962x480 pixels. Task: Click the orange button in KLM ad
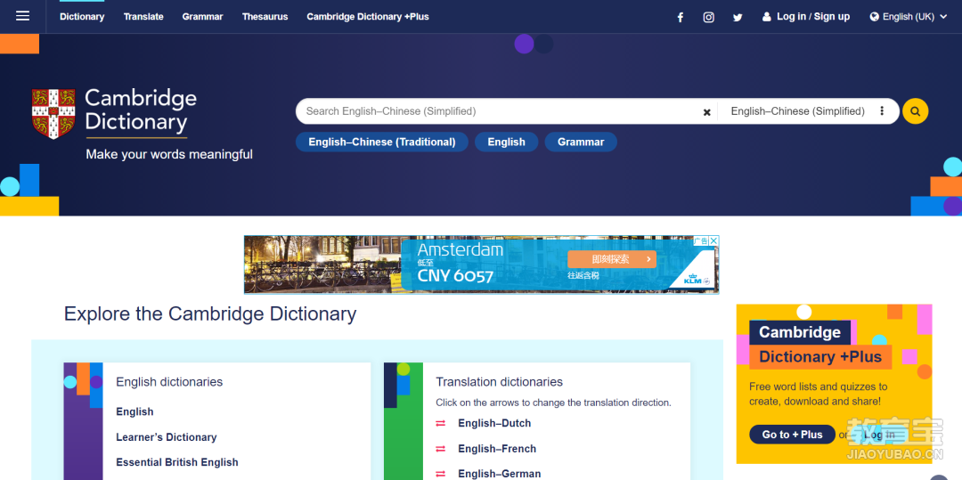coord(612,259)
